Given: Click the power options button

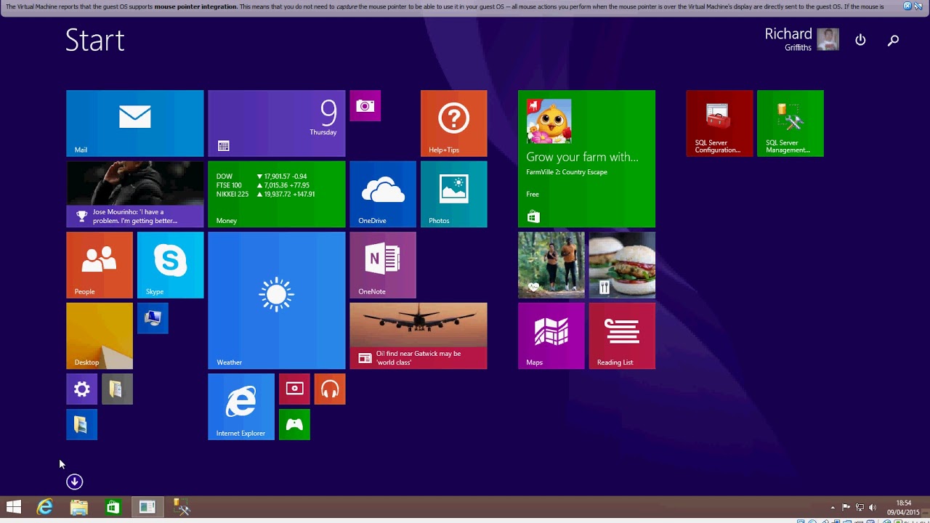Looking at the screenshot, I should tap(860, 40).
